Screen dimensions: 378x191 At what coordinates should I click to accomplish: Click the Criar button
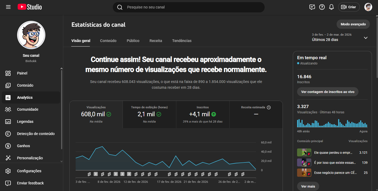349,7
